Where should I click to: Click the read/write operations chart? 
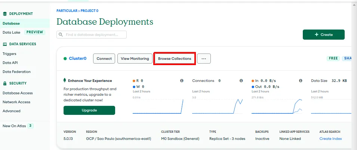(158, 106)
